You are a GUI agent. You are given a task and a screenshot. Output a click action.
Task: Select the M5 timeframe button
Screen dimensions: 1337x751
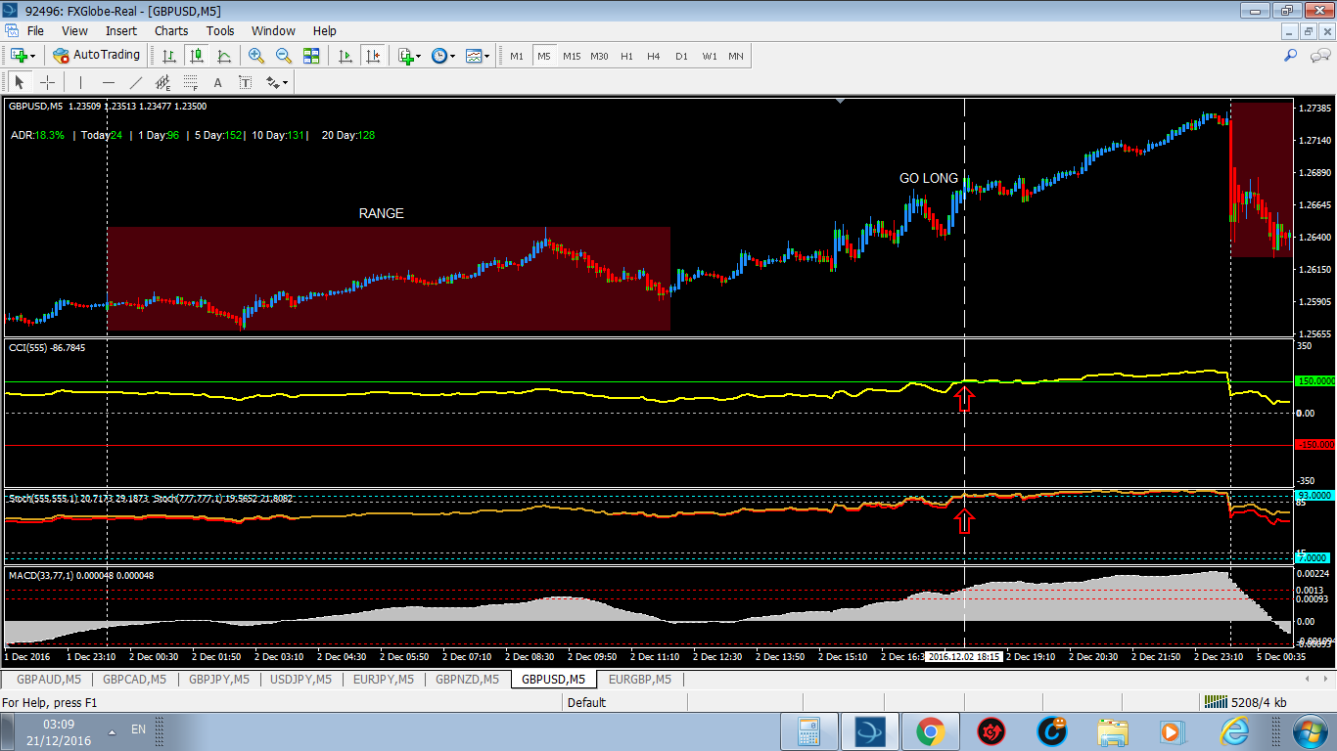click(544, 56)
